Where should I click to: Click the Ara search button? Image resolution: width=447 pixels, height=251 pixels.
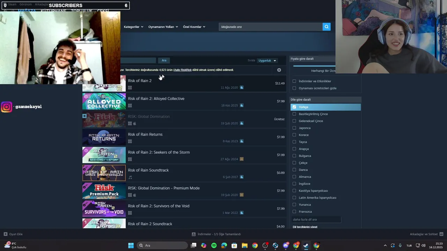164,60
